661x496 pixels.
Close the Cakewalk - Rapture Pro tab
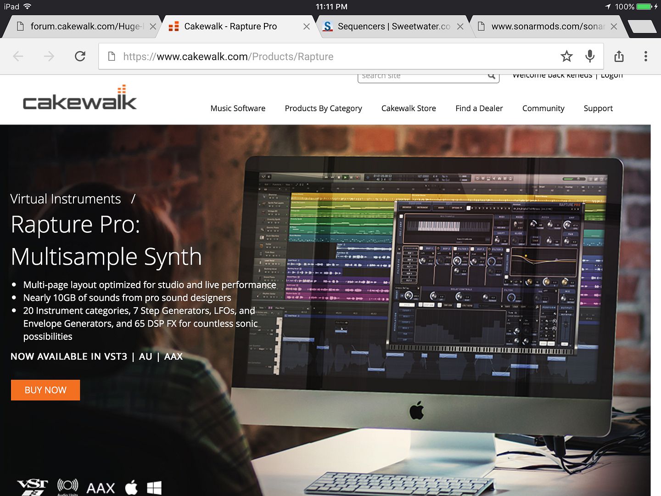(x=306, y=27)
